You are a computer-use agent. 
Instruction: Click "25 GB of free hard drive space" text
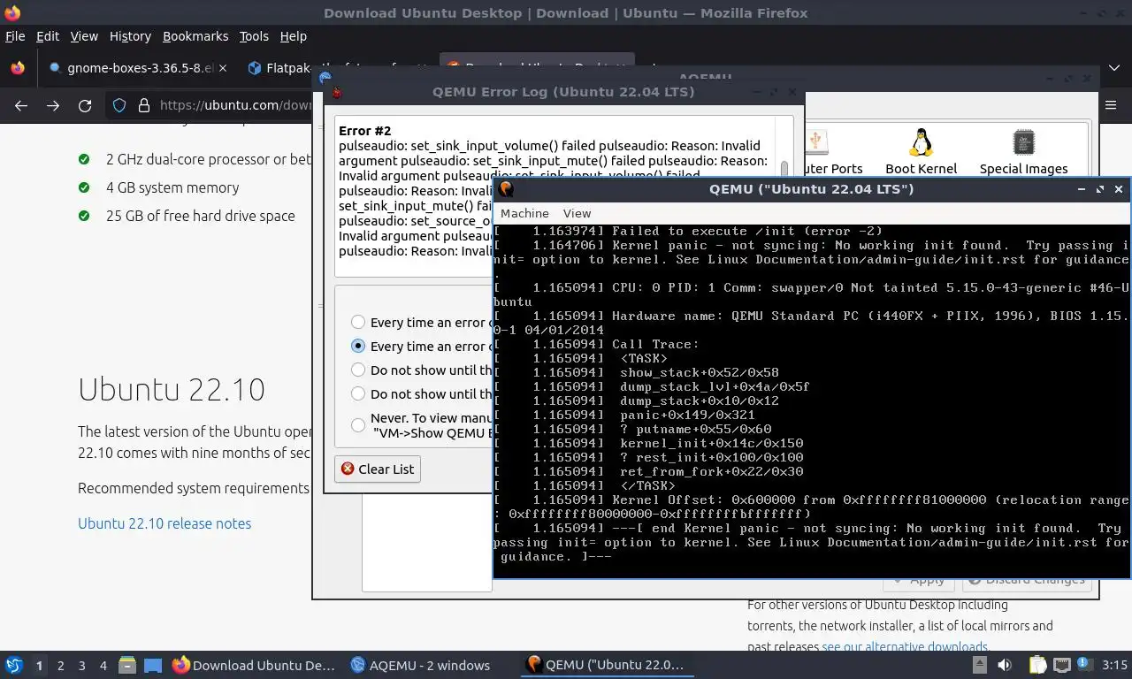pos(201,216)
